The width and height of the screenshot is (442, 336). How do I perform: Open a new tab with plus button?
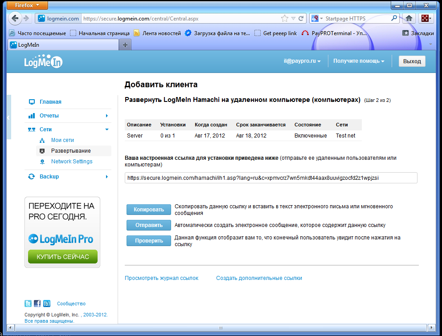(125, 45)
